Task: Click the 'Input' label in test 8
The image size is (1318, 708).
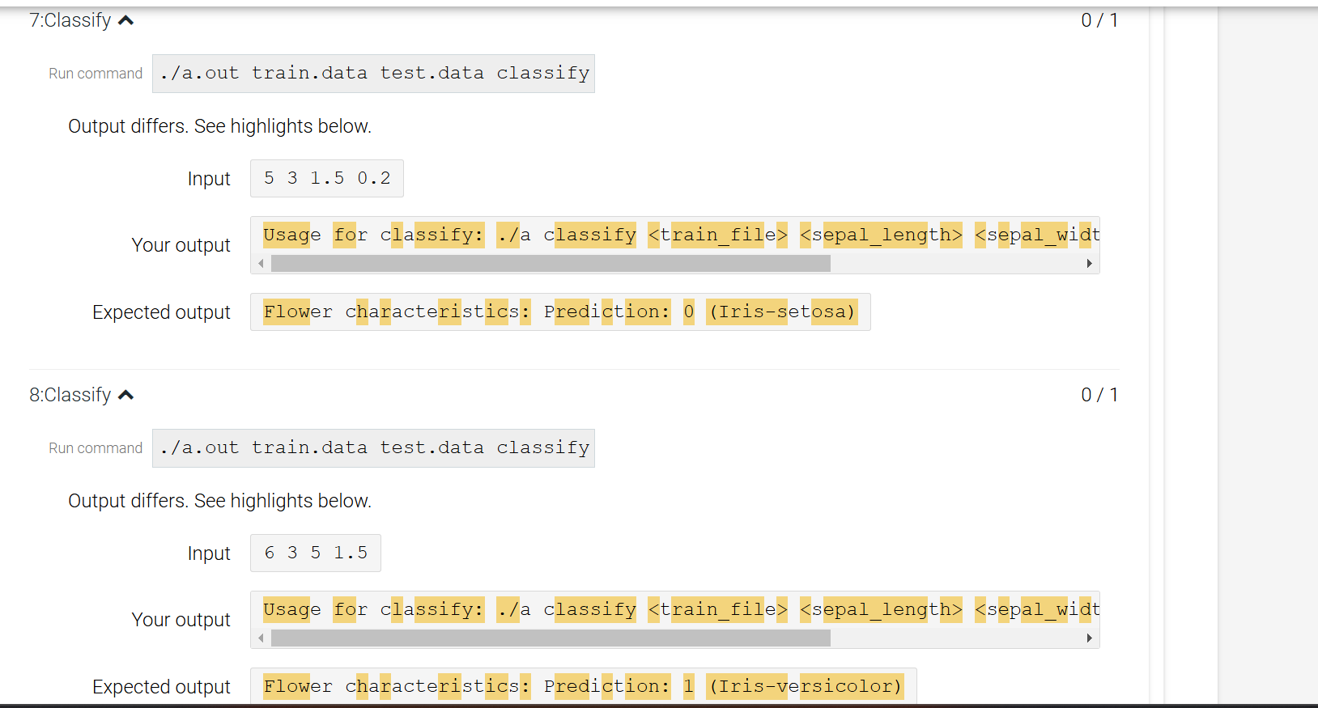Action: pos(209,553)
